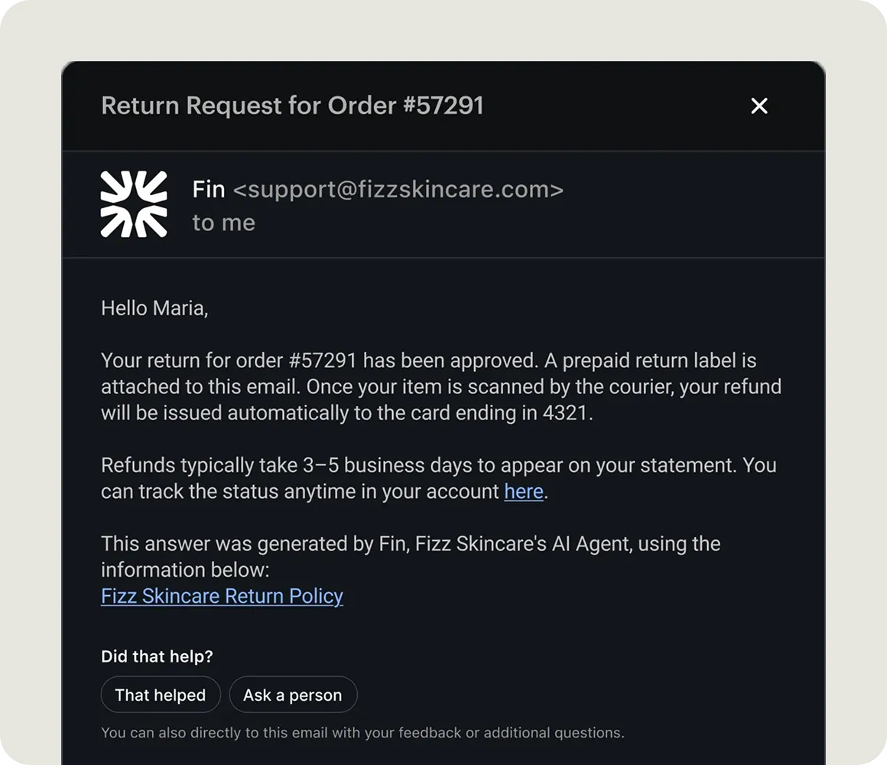The image size is (887, 765).
Task: Click the footer note about replying to email
Action: [x=362, y=733]
